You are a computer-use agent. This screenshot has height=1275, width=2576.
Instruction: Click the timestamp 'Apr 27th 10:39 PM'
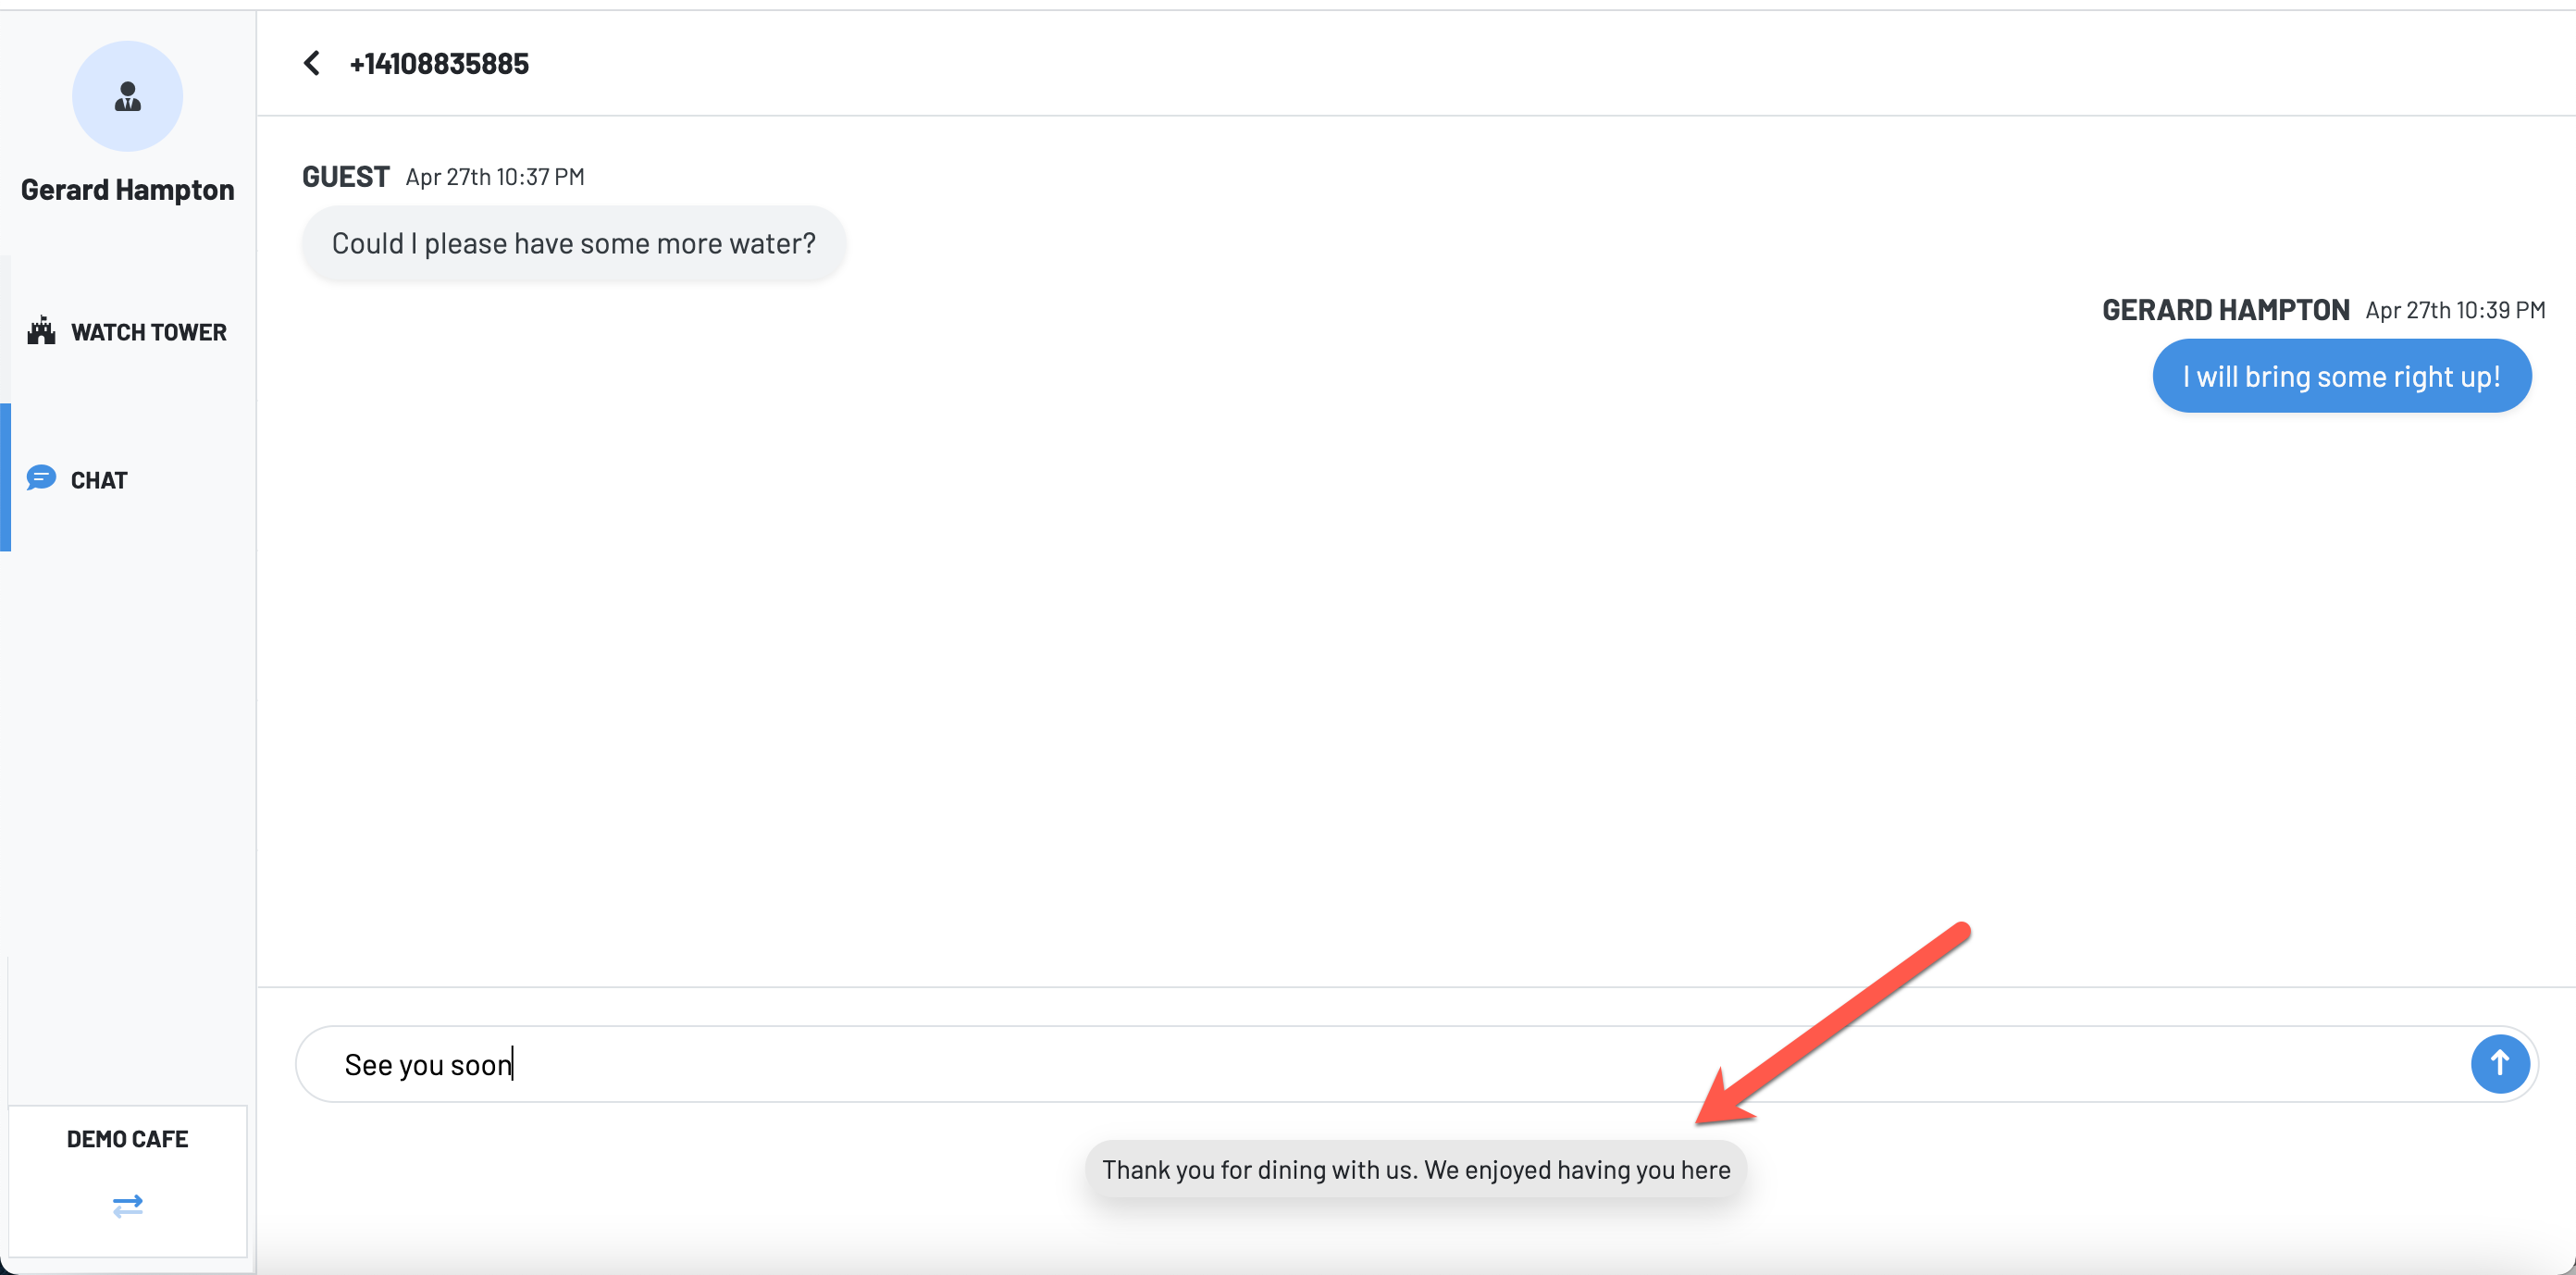[2455, 310]
